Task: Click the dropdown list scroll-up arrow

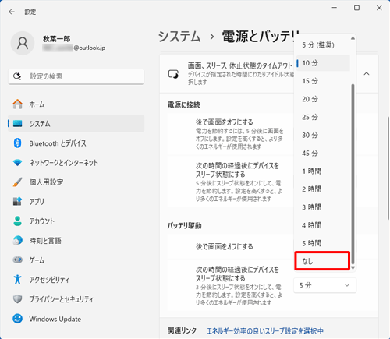Action: point(353,38)
